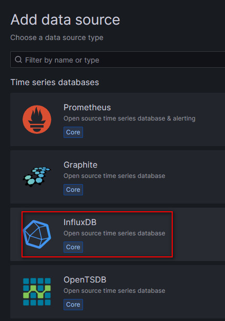Click the Core badge under Prometheus

73,132
